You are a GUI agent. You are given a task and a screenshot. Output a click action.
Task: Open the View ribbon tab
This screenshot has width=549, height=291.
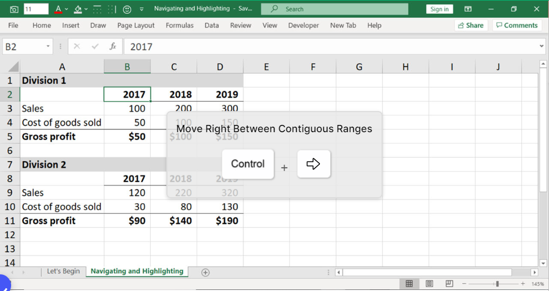click(270, 25)
